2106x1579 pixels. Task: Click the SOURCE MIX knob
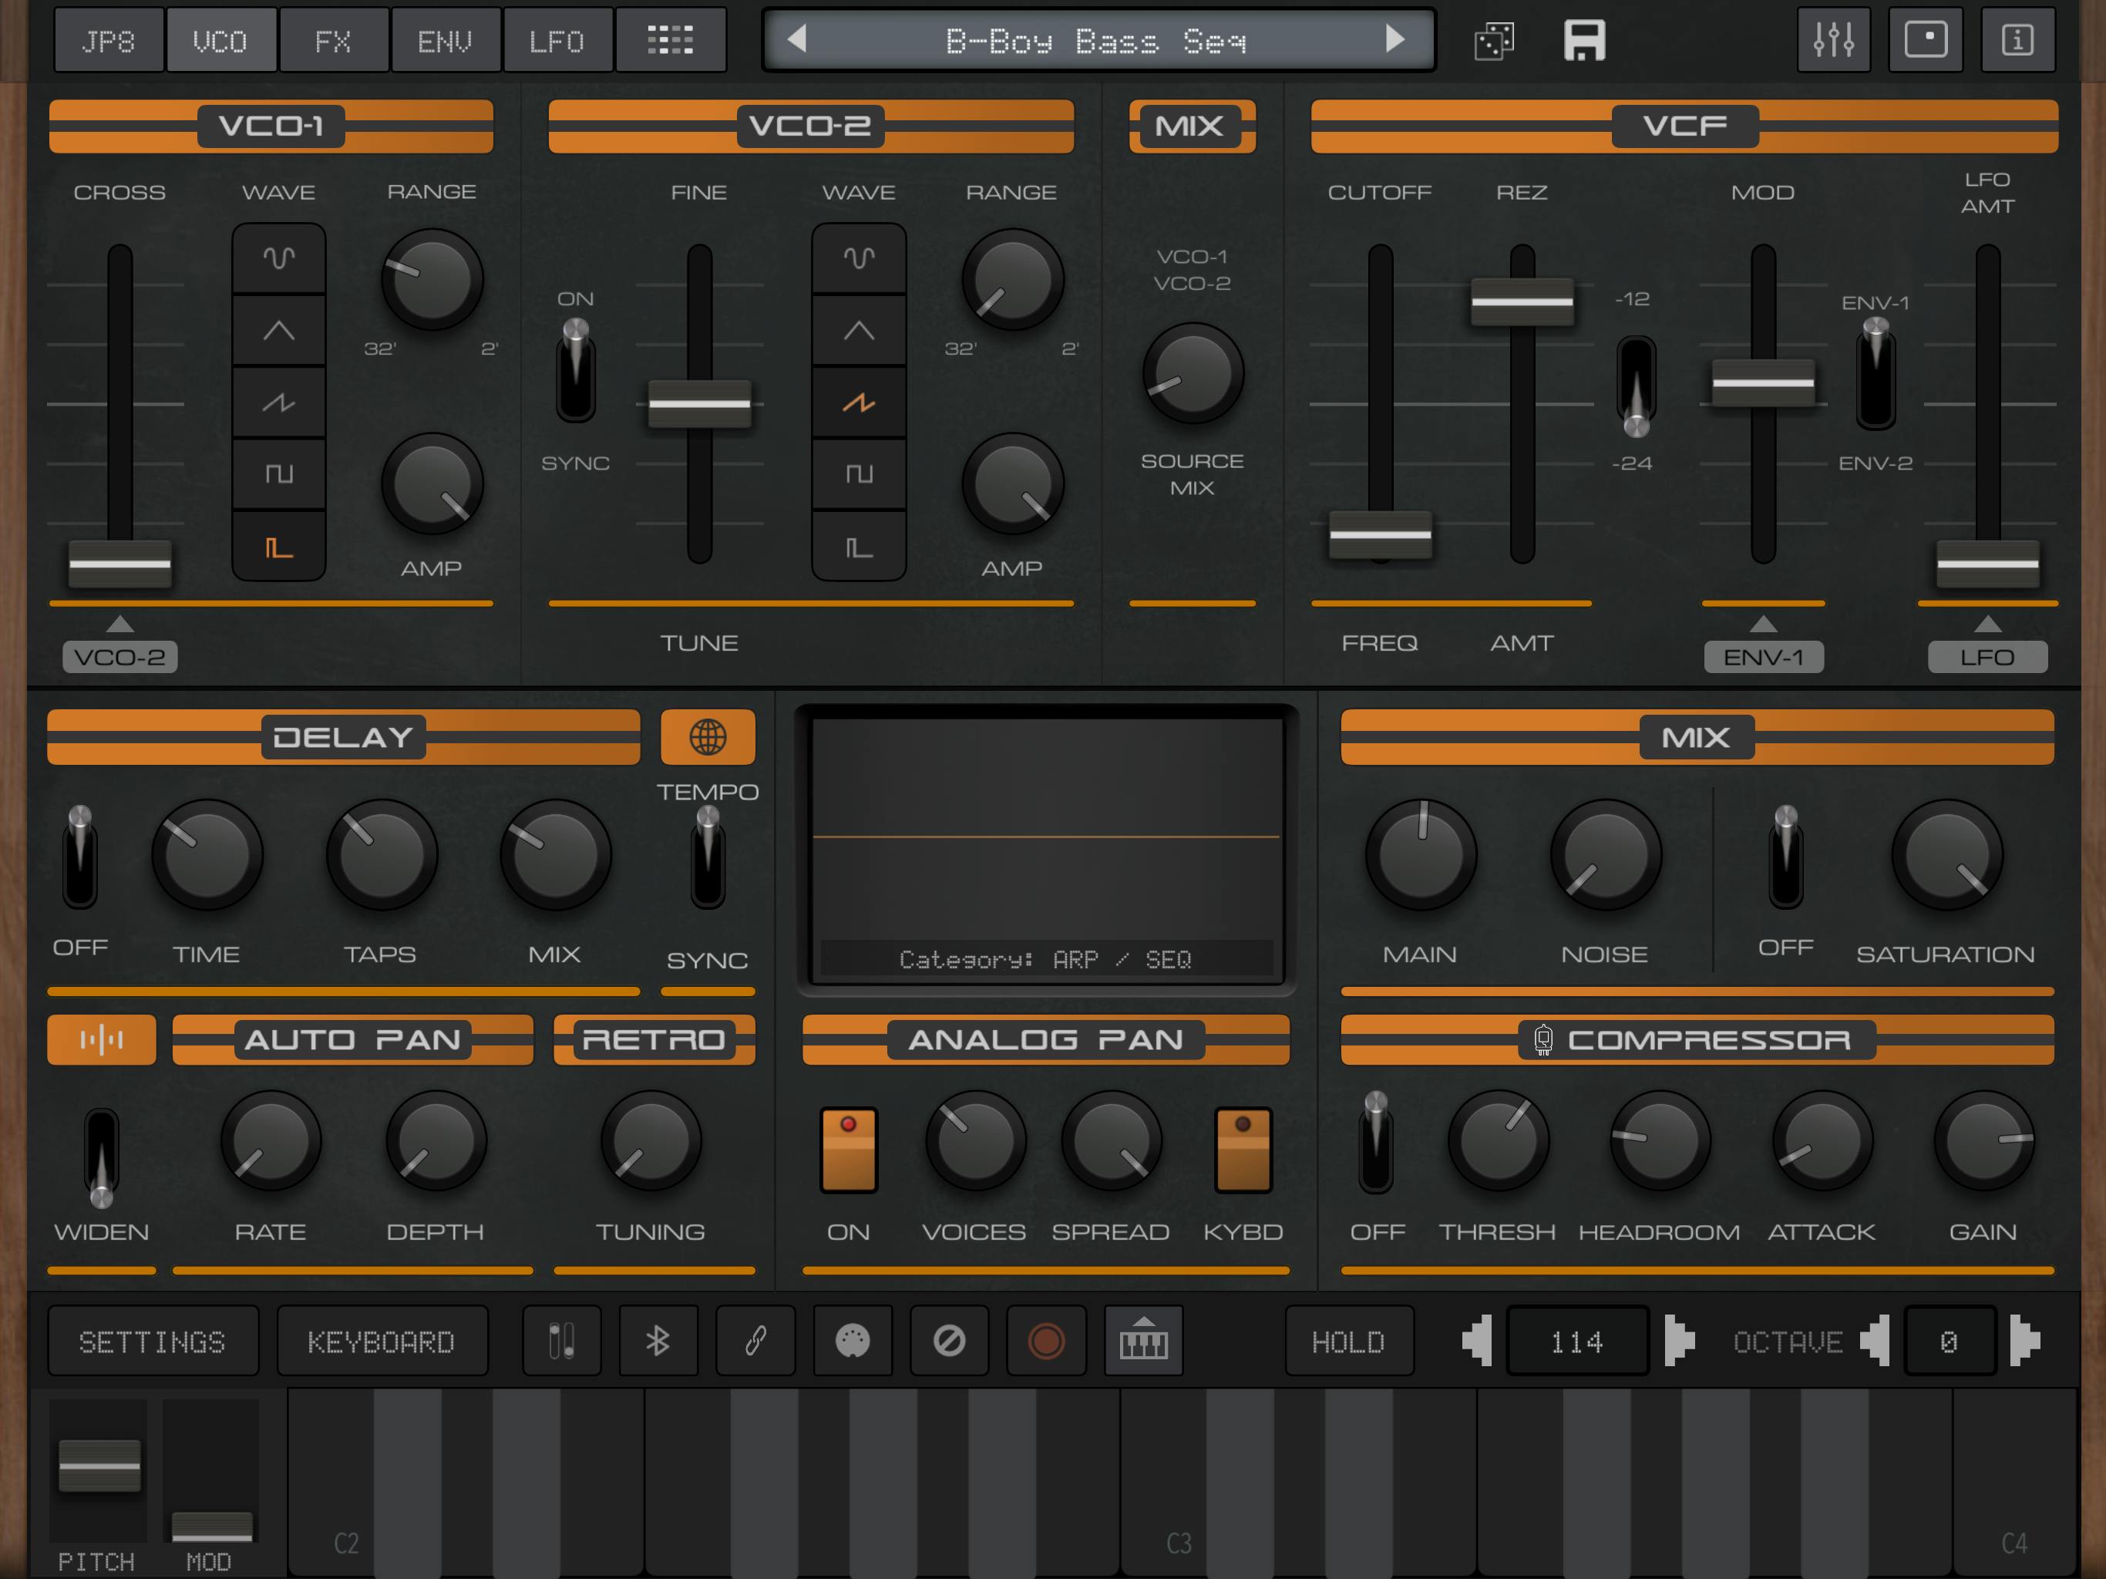tap(1192, 373)
